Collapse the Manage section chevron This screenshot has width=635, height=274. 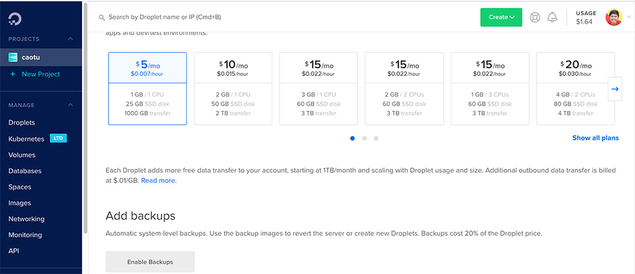pyautogui.click(x=70, y=105)
